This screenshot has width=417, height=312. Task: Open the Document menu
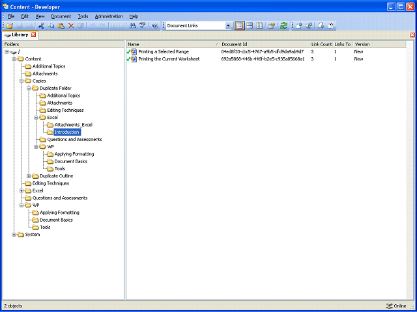point(61,16)
